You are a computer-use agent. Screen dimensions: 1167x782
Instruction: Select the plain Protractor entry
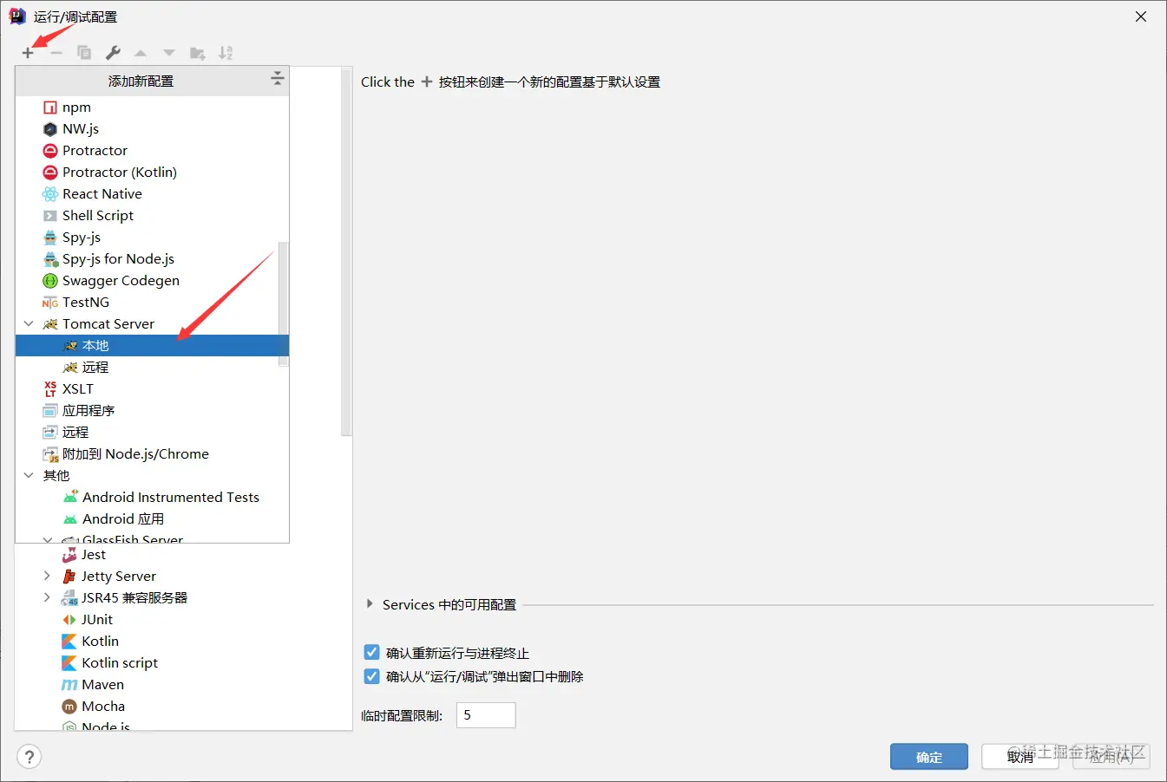(152, 151)
